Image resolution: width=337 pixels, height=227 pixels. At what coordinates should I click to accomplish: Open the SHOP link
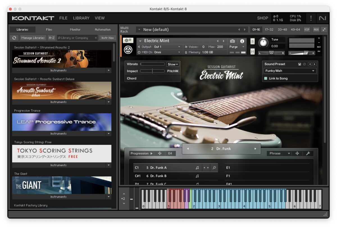[263, 18]
